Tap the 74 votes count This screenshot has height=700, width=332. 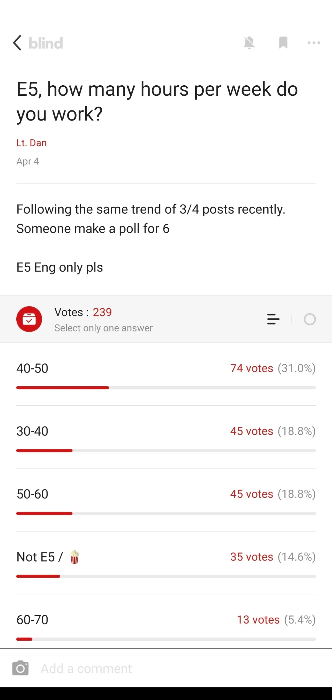pyautogui.click(x=251, y=368)
